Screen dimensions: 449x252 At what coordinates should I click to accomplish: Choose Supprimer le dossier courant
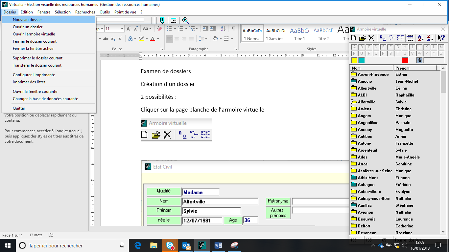[x=49, y=58]
